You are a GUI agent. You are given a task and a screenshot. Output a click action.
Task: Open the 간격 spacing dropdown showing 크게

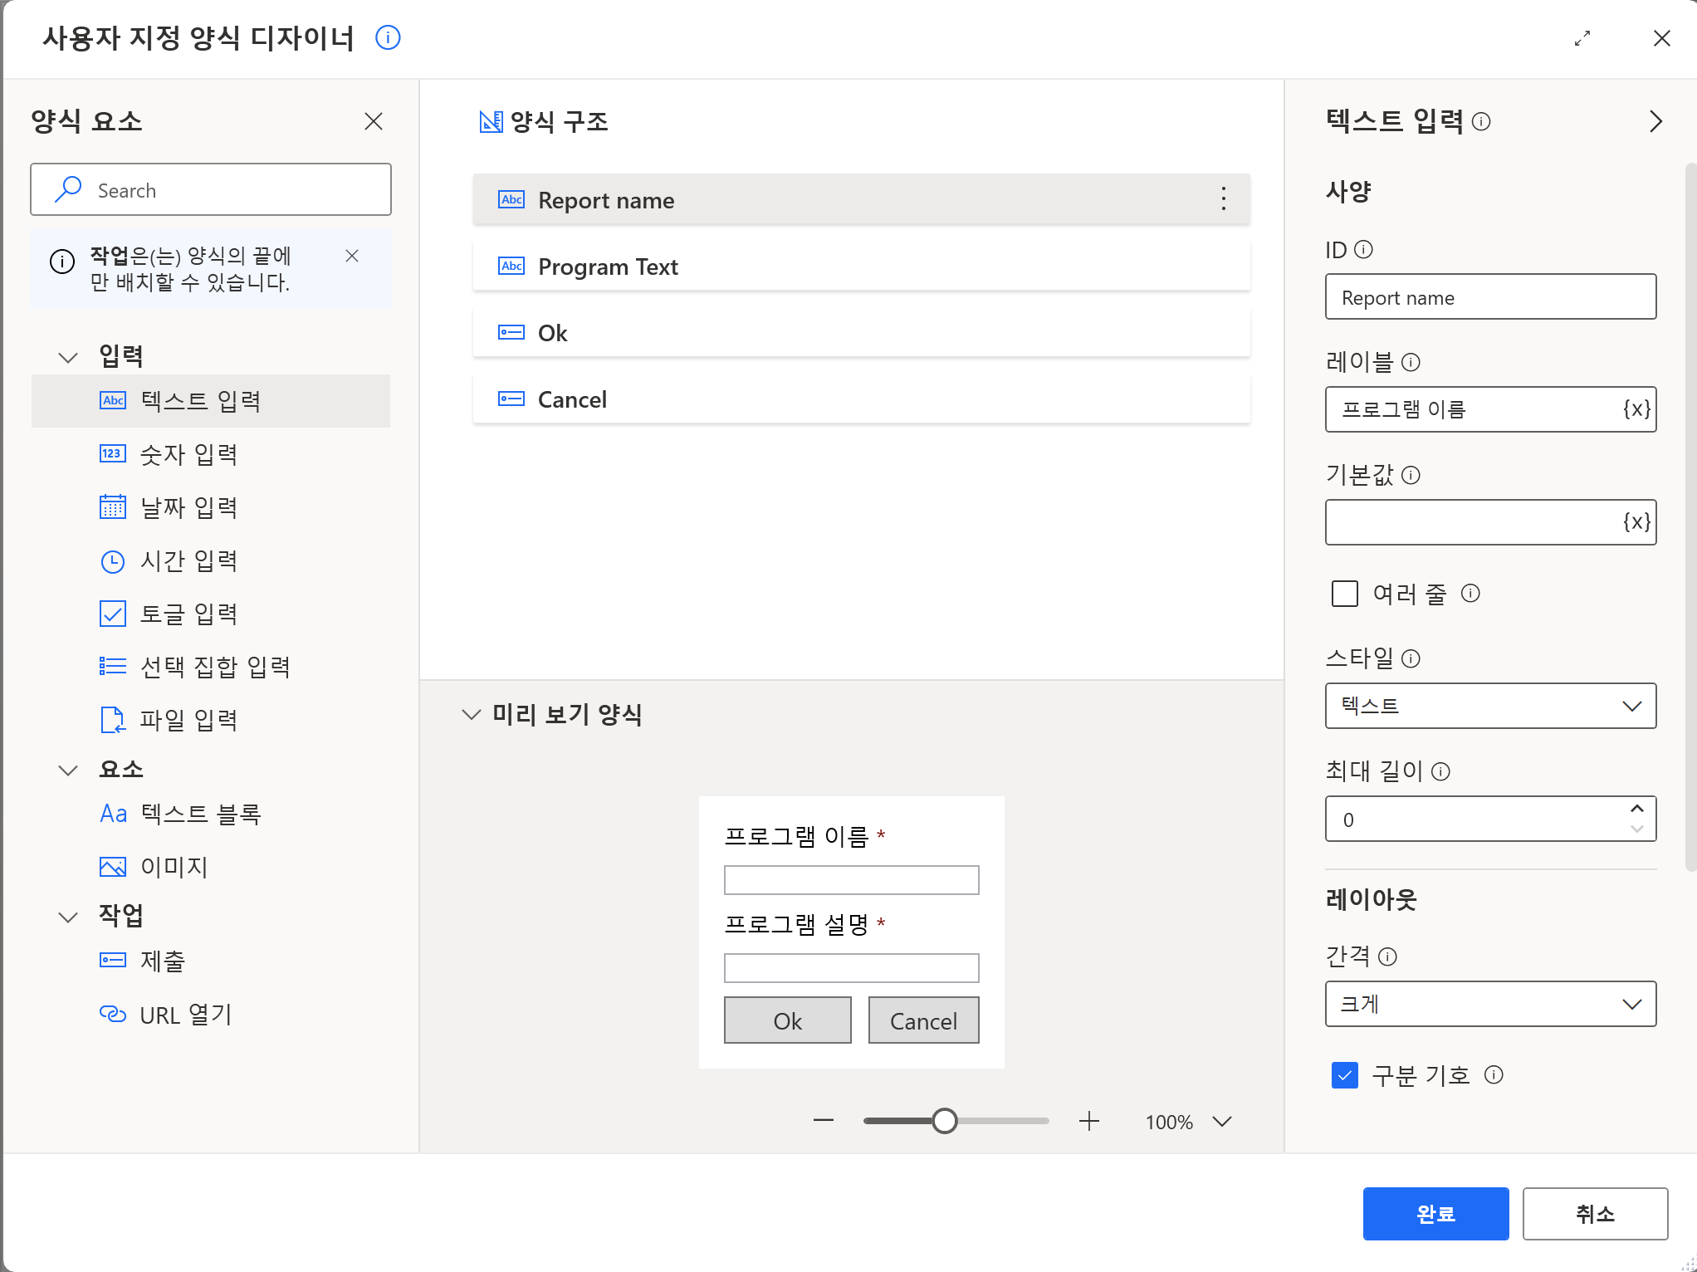tap(1490, 1004)
